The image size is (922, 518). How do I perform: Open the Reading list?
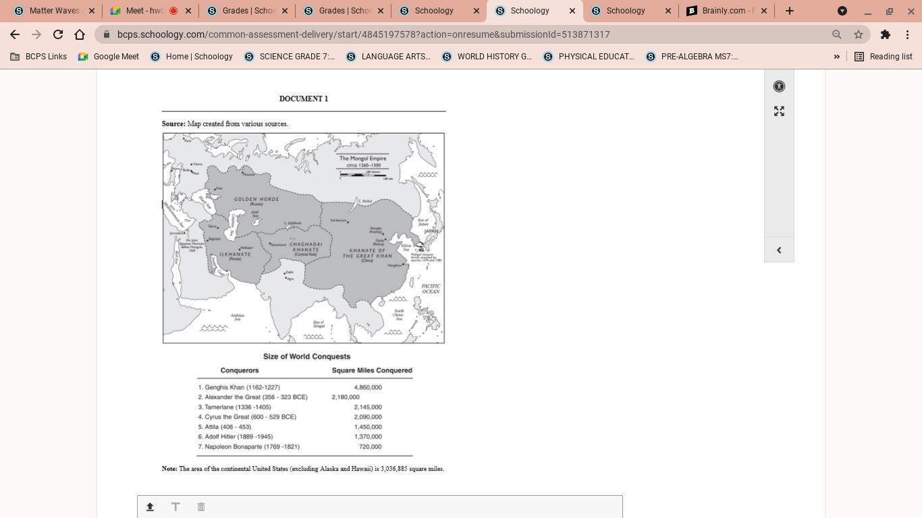click(x=884, y=57)
